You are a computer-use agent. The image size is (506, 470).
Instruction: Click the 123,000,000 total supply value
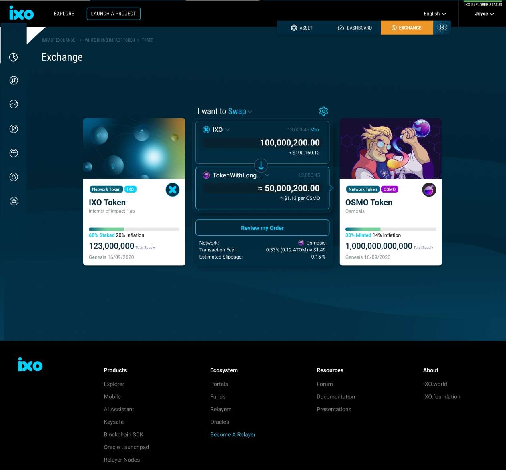pos(111,246)
